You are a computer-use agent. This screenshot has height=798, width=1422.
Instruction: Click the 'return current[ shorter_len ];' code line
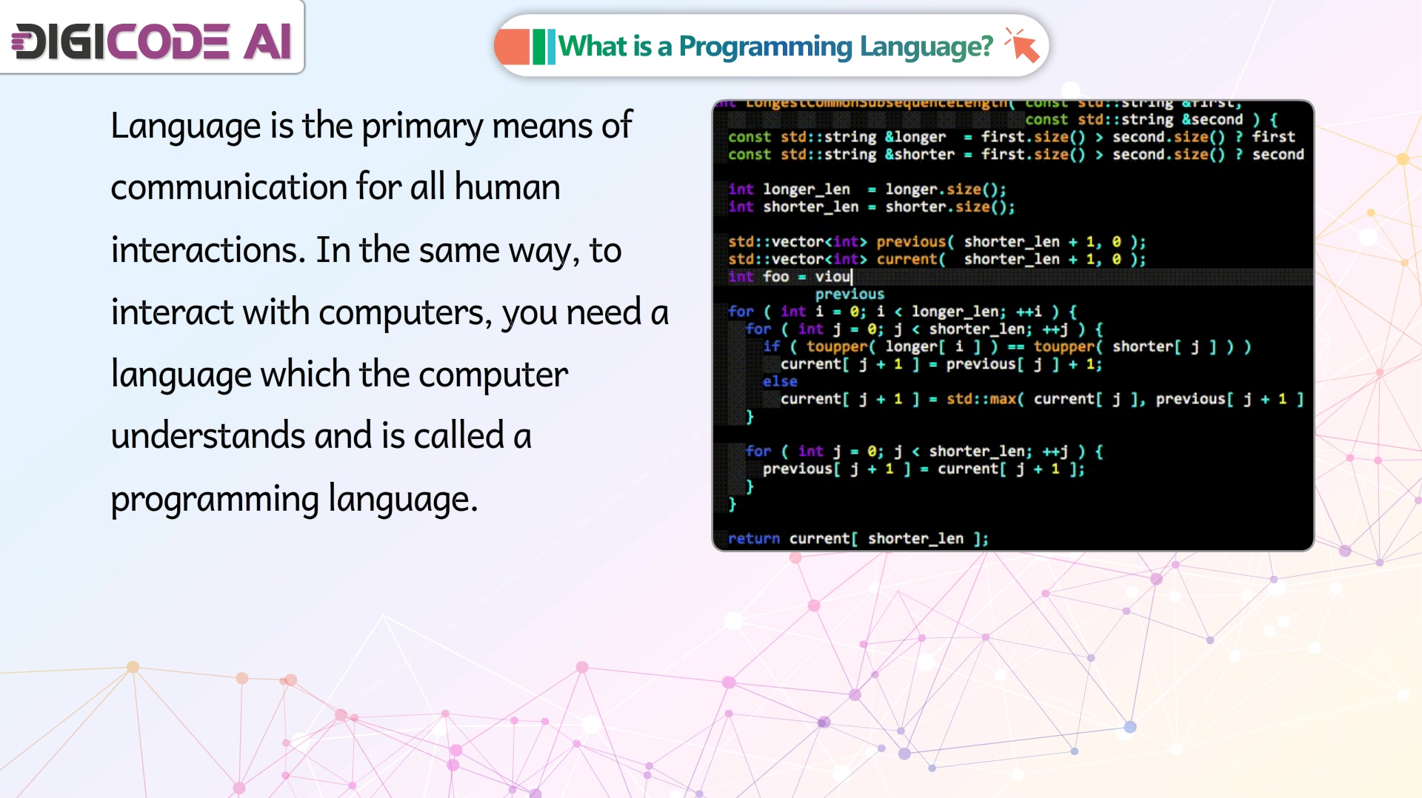pos(858,539)
